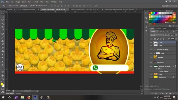Open the Layer menu
178x100 pixels.
[24, 2]
